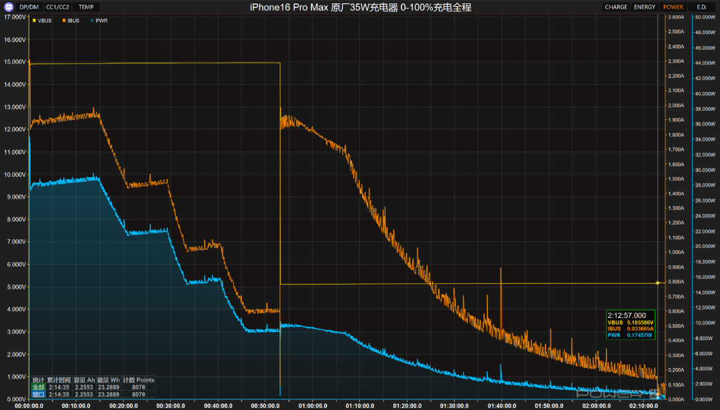Viewport: 720px width, 410px height.
Task: Click the 2.600A current axis label
Action: [x=675, y=17]
